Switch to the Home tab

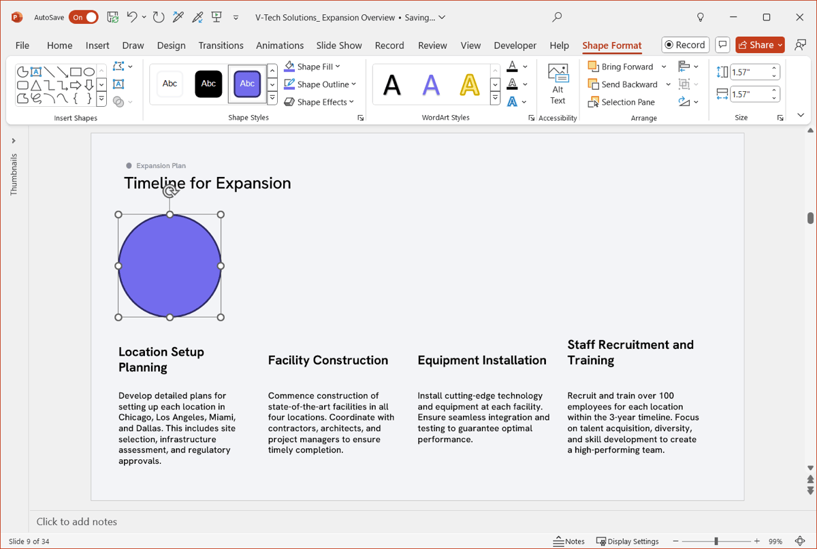click(60, 45)
